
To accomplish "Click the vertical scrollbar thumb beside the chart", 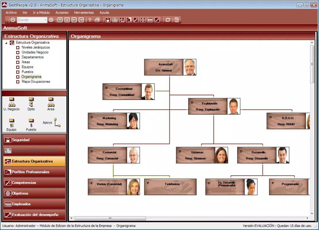I will pyautogui.click(x=312, y=64).
